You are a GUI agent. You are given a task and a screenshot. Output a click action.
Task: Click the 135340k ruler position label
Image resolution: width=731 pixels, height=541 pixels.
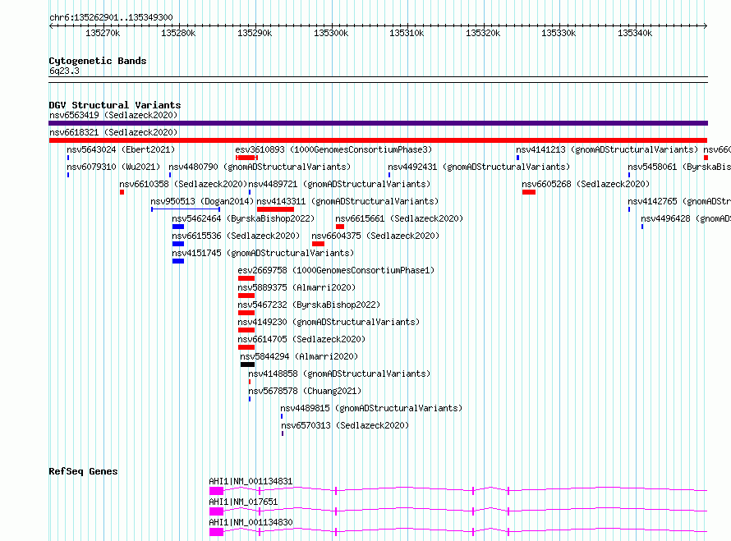tap(635, 33)
